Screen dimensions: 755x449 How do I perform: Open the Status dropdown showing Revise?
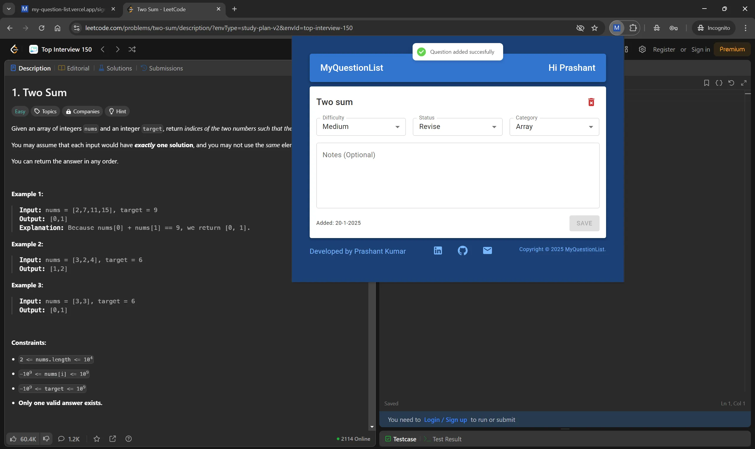(457, 127)
